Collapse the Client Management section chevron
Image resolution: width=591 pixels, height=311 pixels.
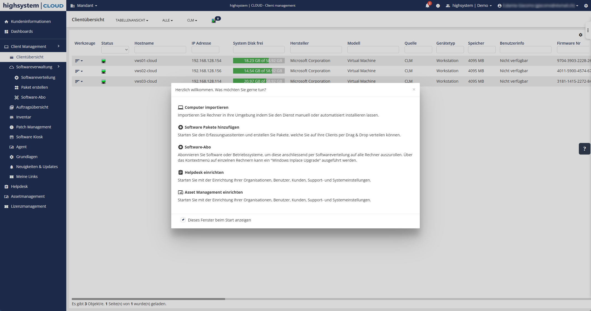(59, 46)
